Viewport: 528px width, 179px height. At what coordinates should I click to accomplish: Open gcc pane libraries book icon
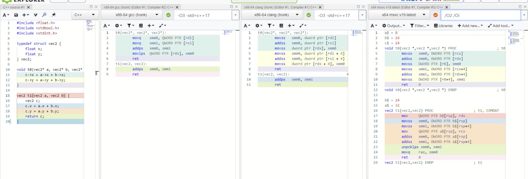(x=141, y=25)
